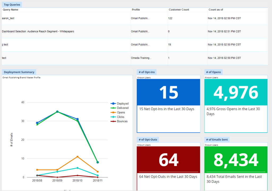Click the Profile column header
The width and height of the screenshot is (272, 191).
[136, 10]
